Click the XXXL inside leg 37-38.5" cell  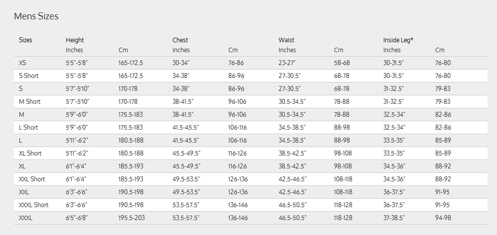click(x=394, y=218)
